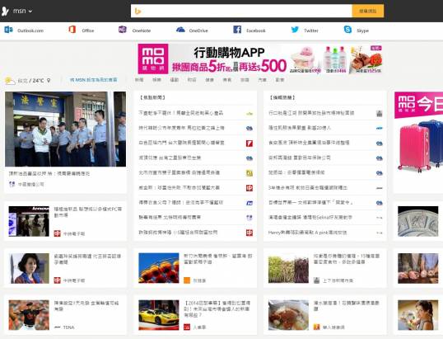The image size is (443, 339).
Task: Open the OneDrive cloud icon
Action: [180, 30]
